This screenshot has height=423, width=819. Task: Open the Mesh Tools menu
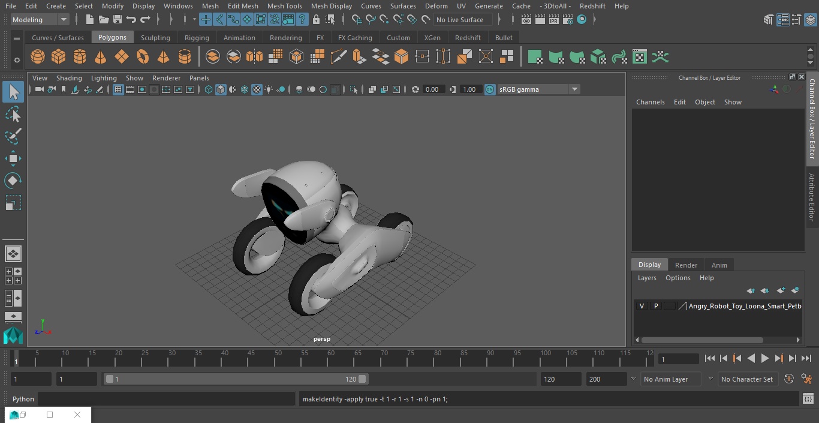click(284, 6)
